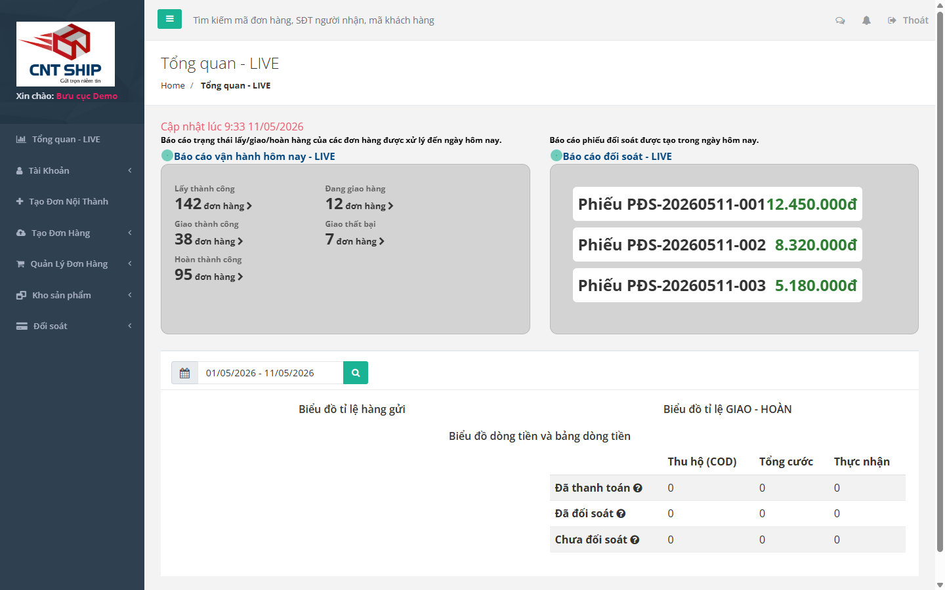Open the Đối soát sidebar menu
The height and width of the screenshot is (590, 945).
coord(72,326)
